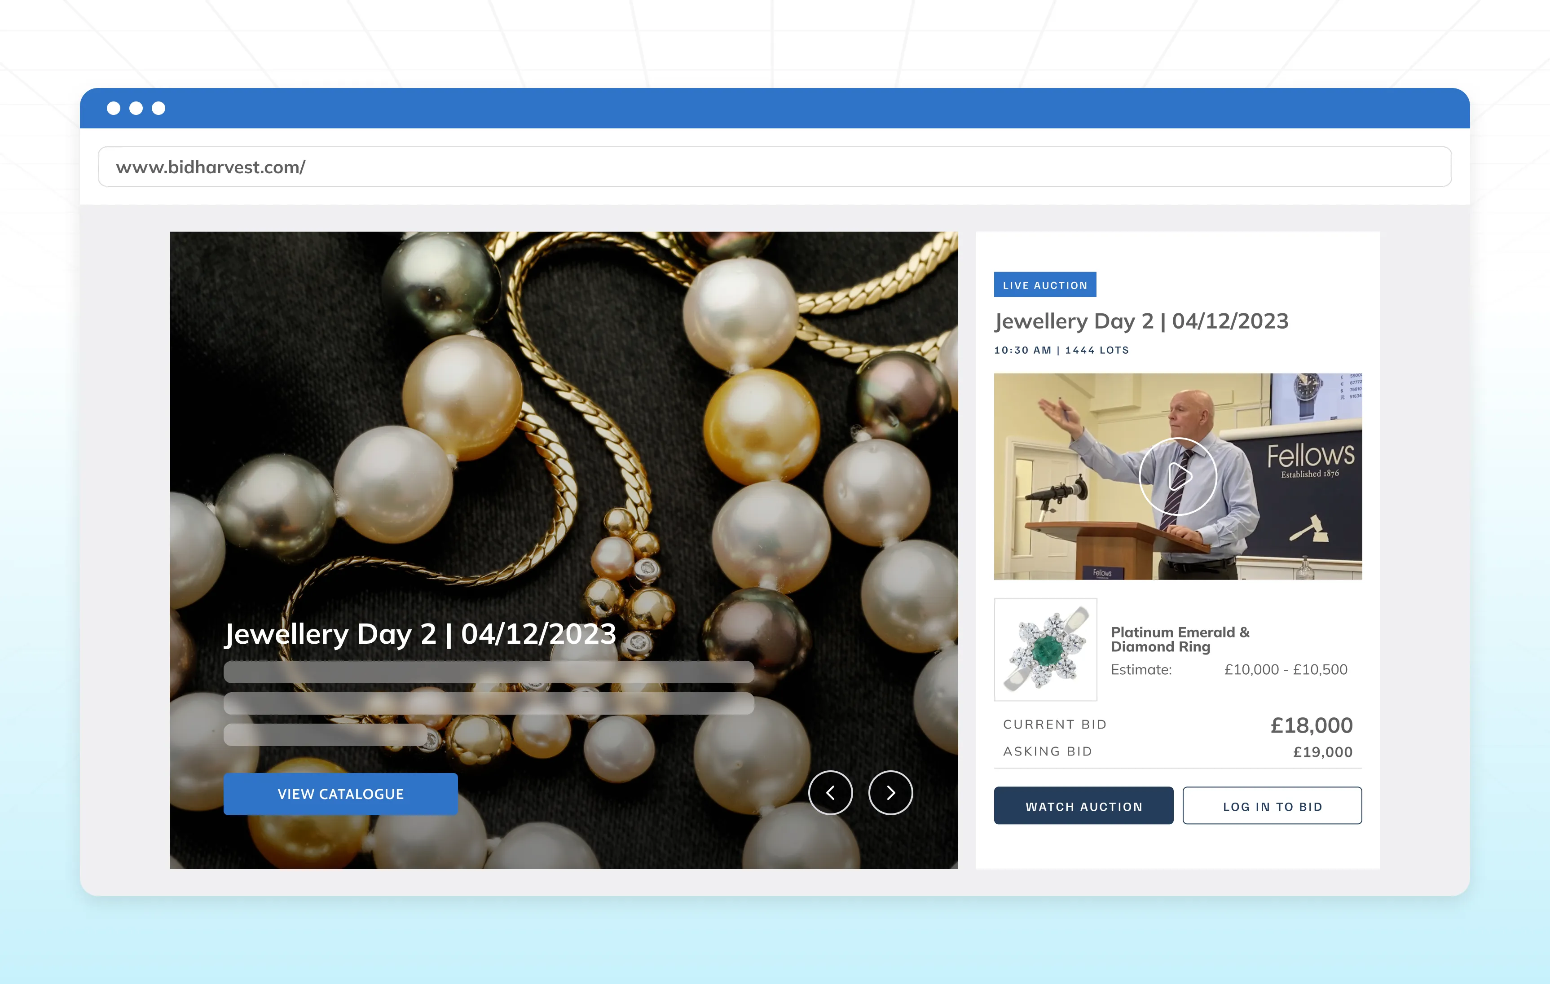1550x984 pixels.
Task: Open the Jewellery Day 2 sidebar title
Action: [x=1140, y=321]
